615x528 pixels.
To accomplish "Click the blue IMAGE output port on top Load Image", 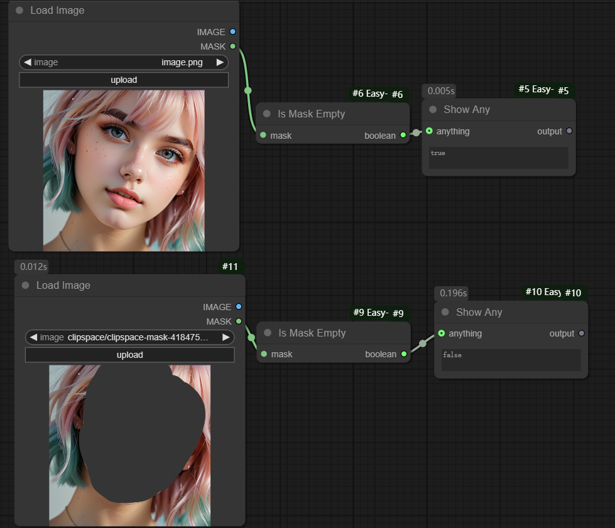I will pyautogui.click(x=232, y=32).
